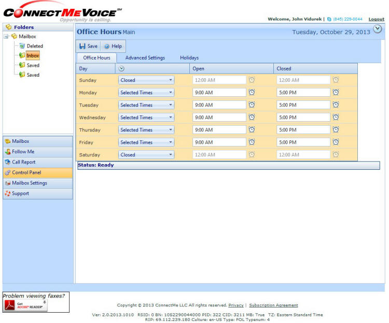Open the Subscription Agreement link
The width and height of the screenshot is (389, 323).
click(x=274, y=305)
